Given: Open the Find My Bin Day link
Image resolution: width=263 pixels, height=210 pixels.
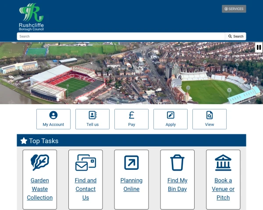Looking at the screenshot, I should coord(177,185).
